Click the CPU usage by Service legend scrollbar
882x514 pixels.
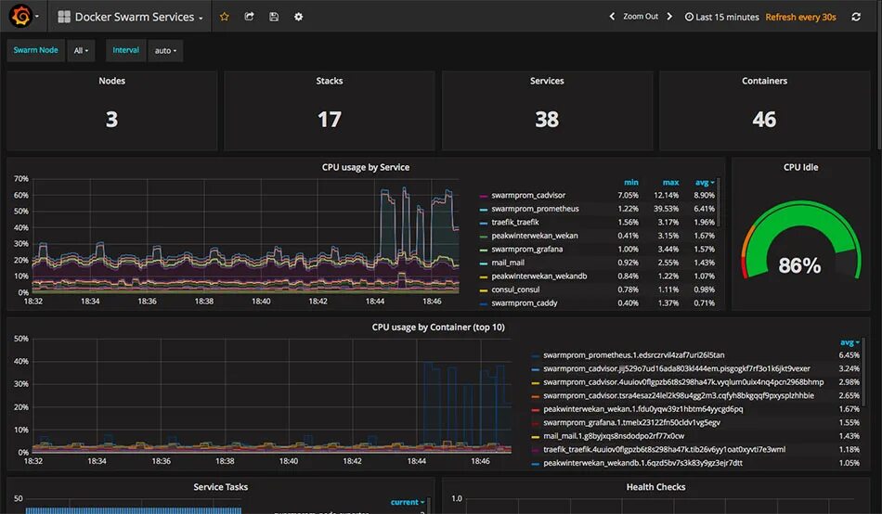click(719, 202)
